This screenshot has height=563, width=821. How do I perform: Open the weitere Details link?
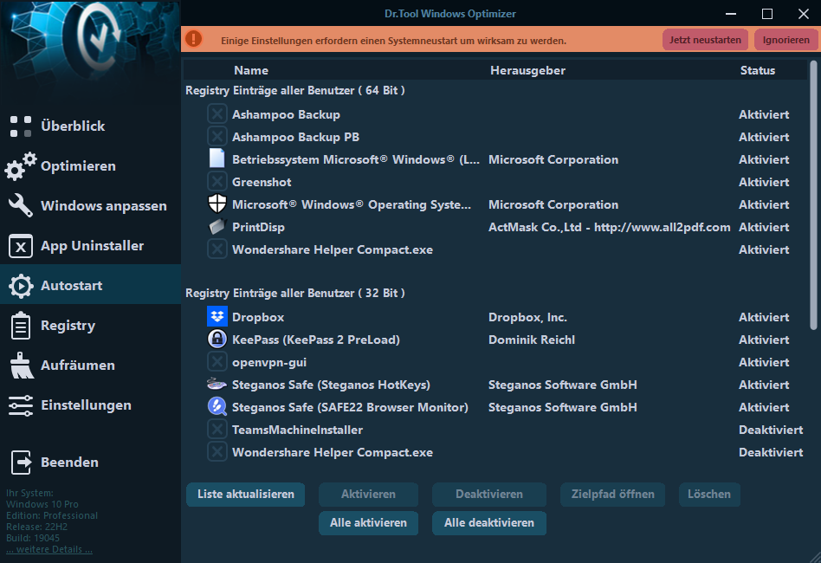tap(49, 549)
